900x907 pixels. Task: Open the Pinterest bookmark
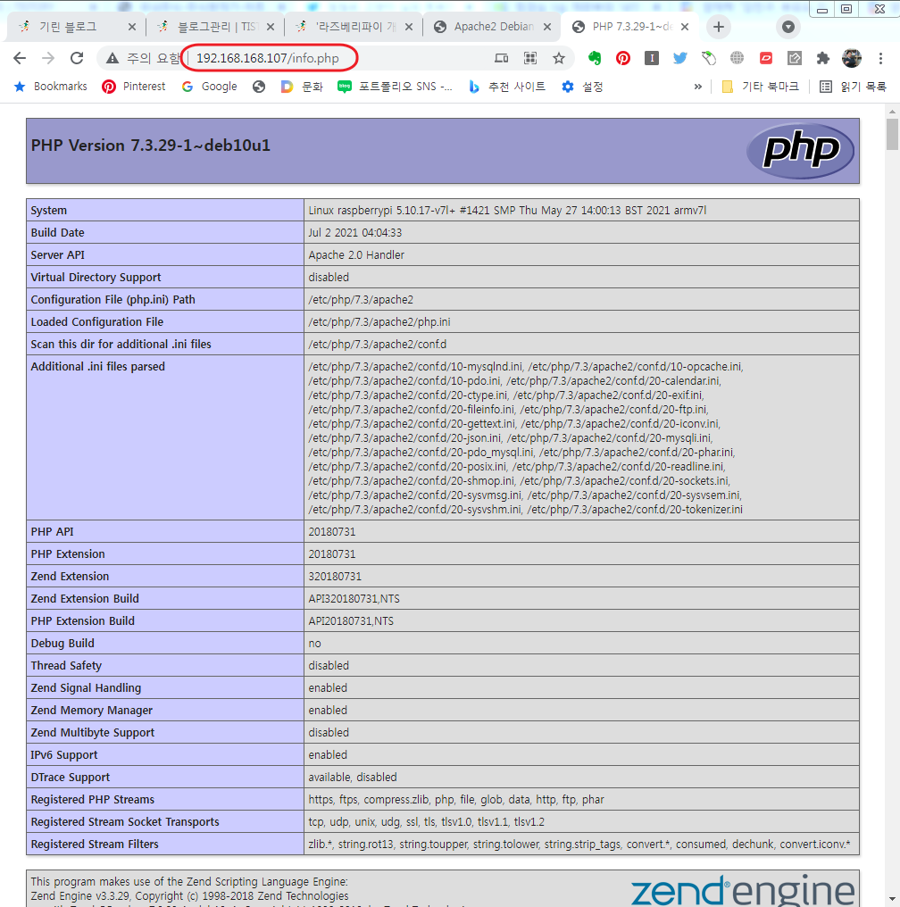134,87
